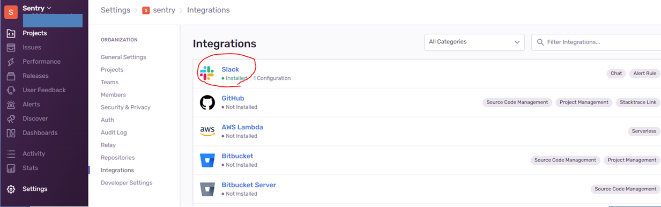Screen dimensions: 661x207
Task: Click the AWS logo icon
Action: (207, 131)
